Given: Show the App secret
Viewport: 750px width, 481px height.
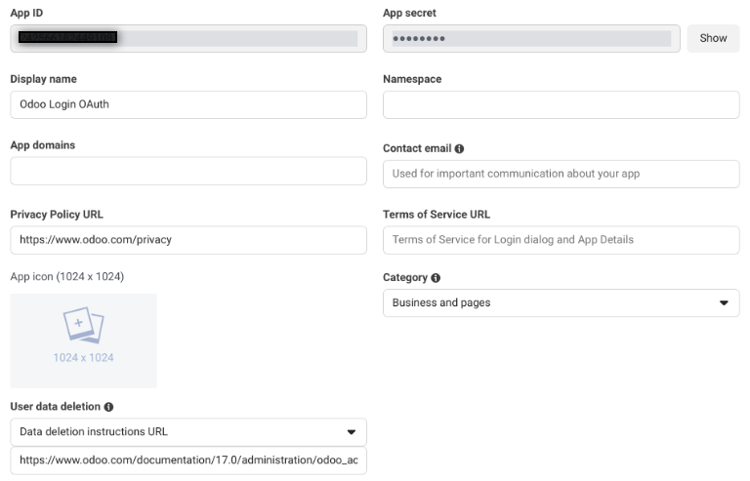Looking at the screenshot, I should pos(713,38).
